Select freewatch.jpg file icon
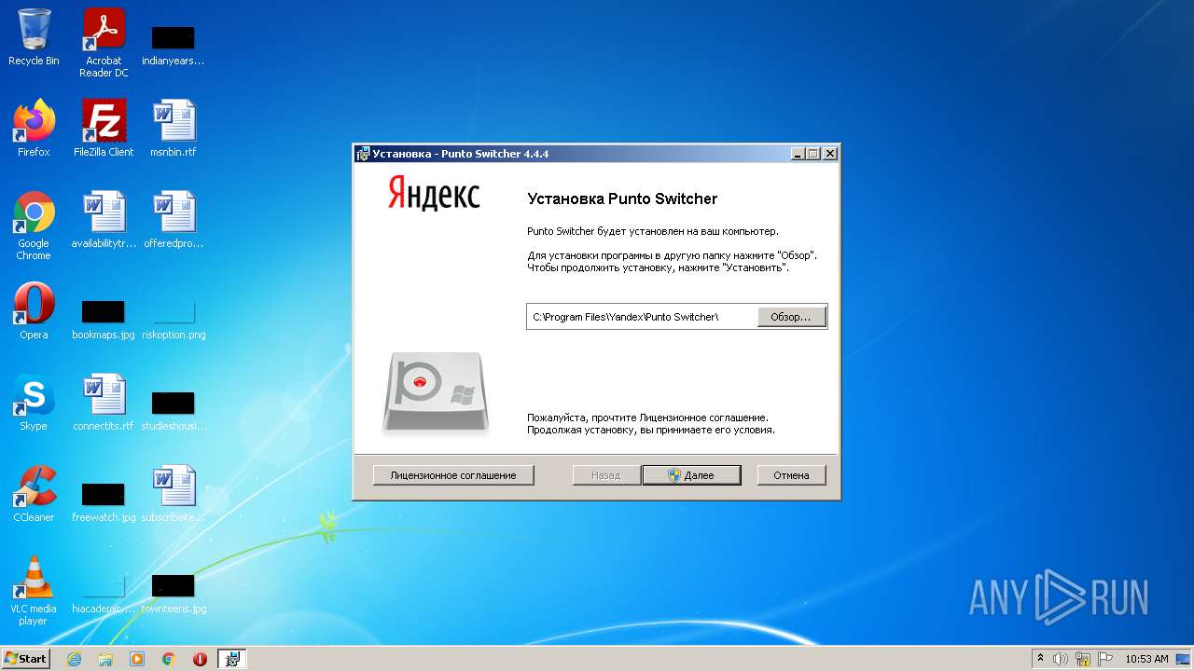This screenshot has width=1194, height=671. click(104, 501)
